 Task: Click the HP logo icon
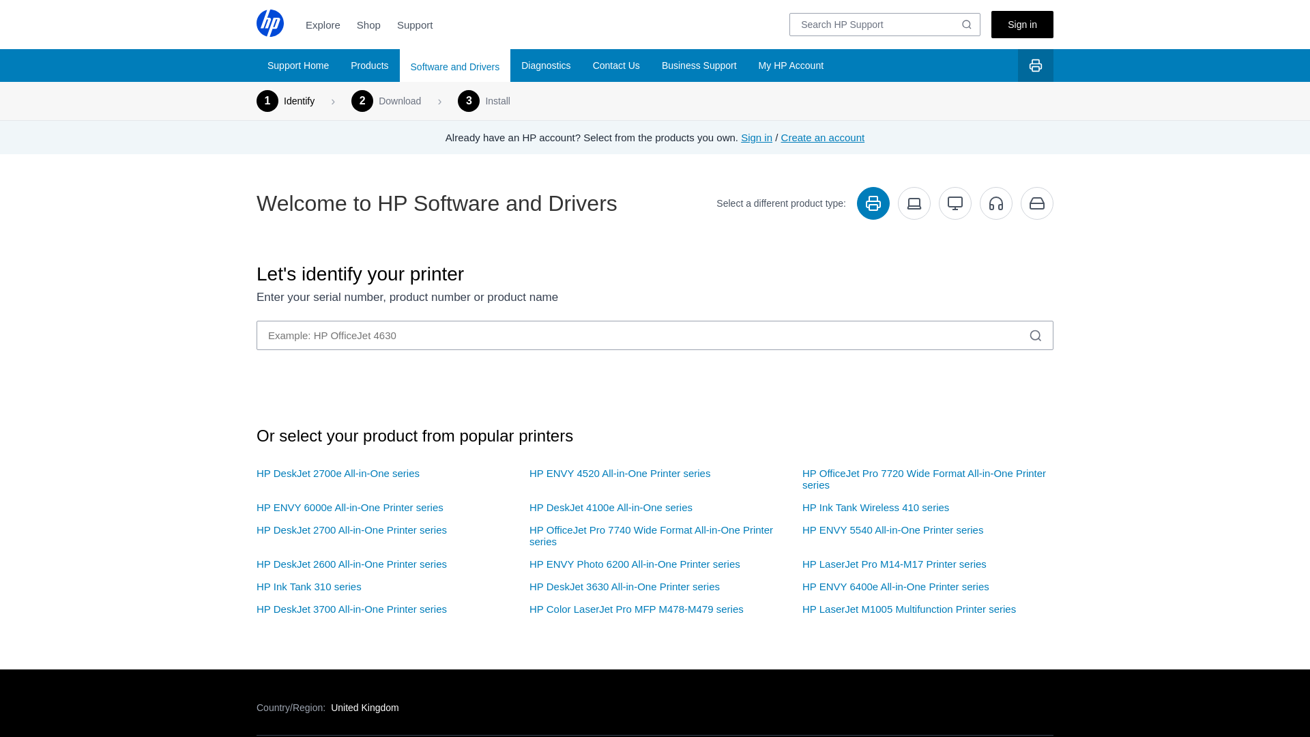(x=270, y=23)
